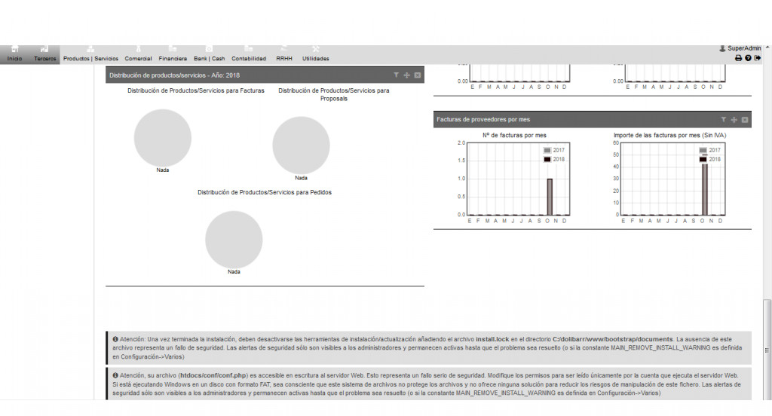This screenshot has height=416, width=772.
Task: Open the SuperAdmin user profile
Action: click(740, 48)
